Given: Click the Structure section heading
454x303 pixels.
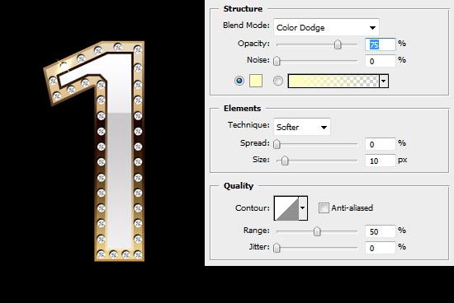Looking at the screenshot, I should [243, 9].
